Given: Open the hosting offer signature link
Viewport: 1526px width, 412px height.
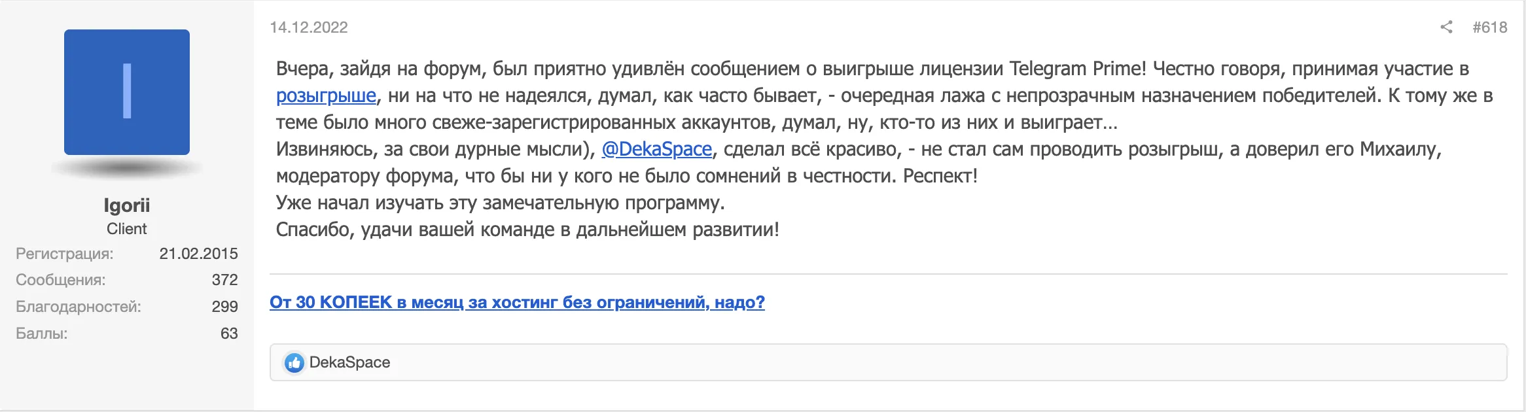Looking at the screenshot, I should coord(518,303).
